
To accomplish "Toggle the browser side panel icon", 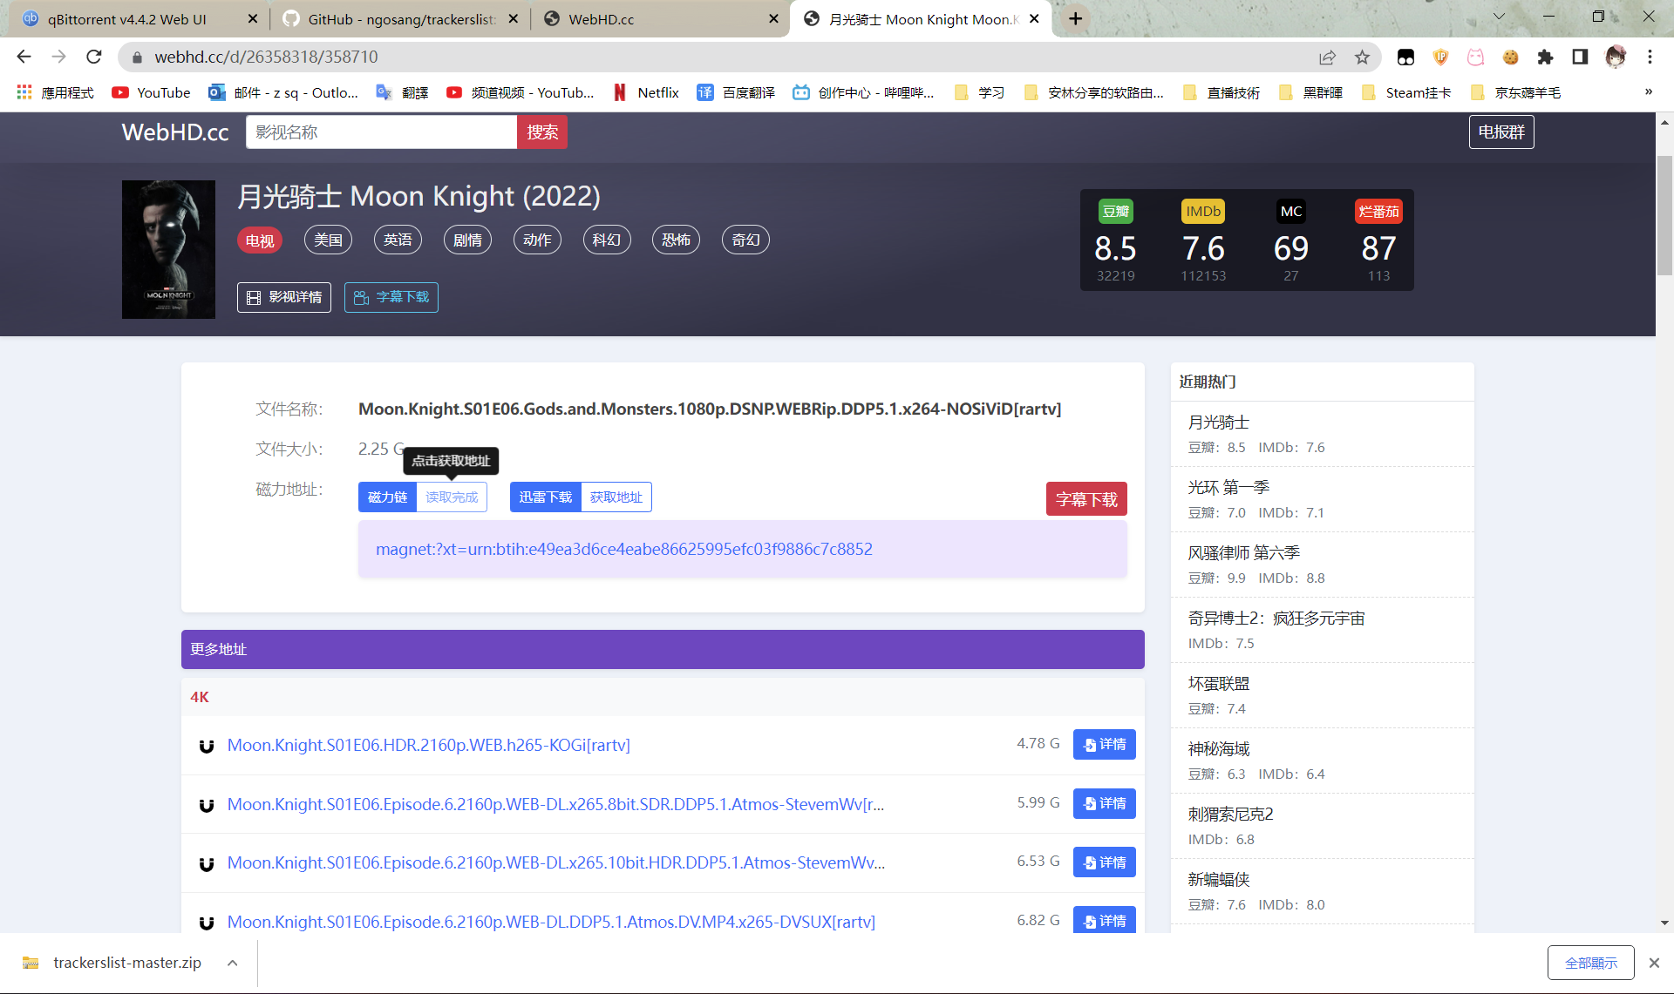I will click(1580, 57).
